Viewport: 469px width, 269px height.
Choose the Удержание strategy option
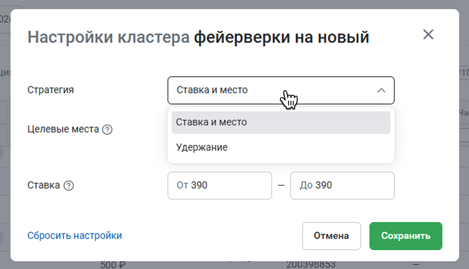coord(202,147)
